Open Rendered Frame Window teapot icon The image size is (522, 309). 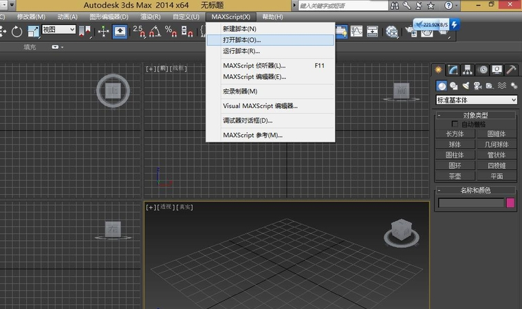(427, 33)
